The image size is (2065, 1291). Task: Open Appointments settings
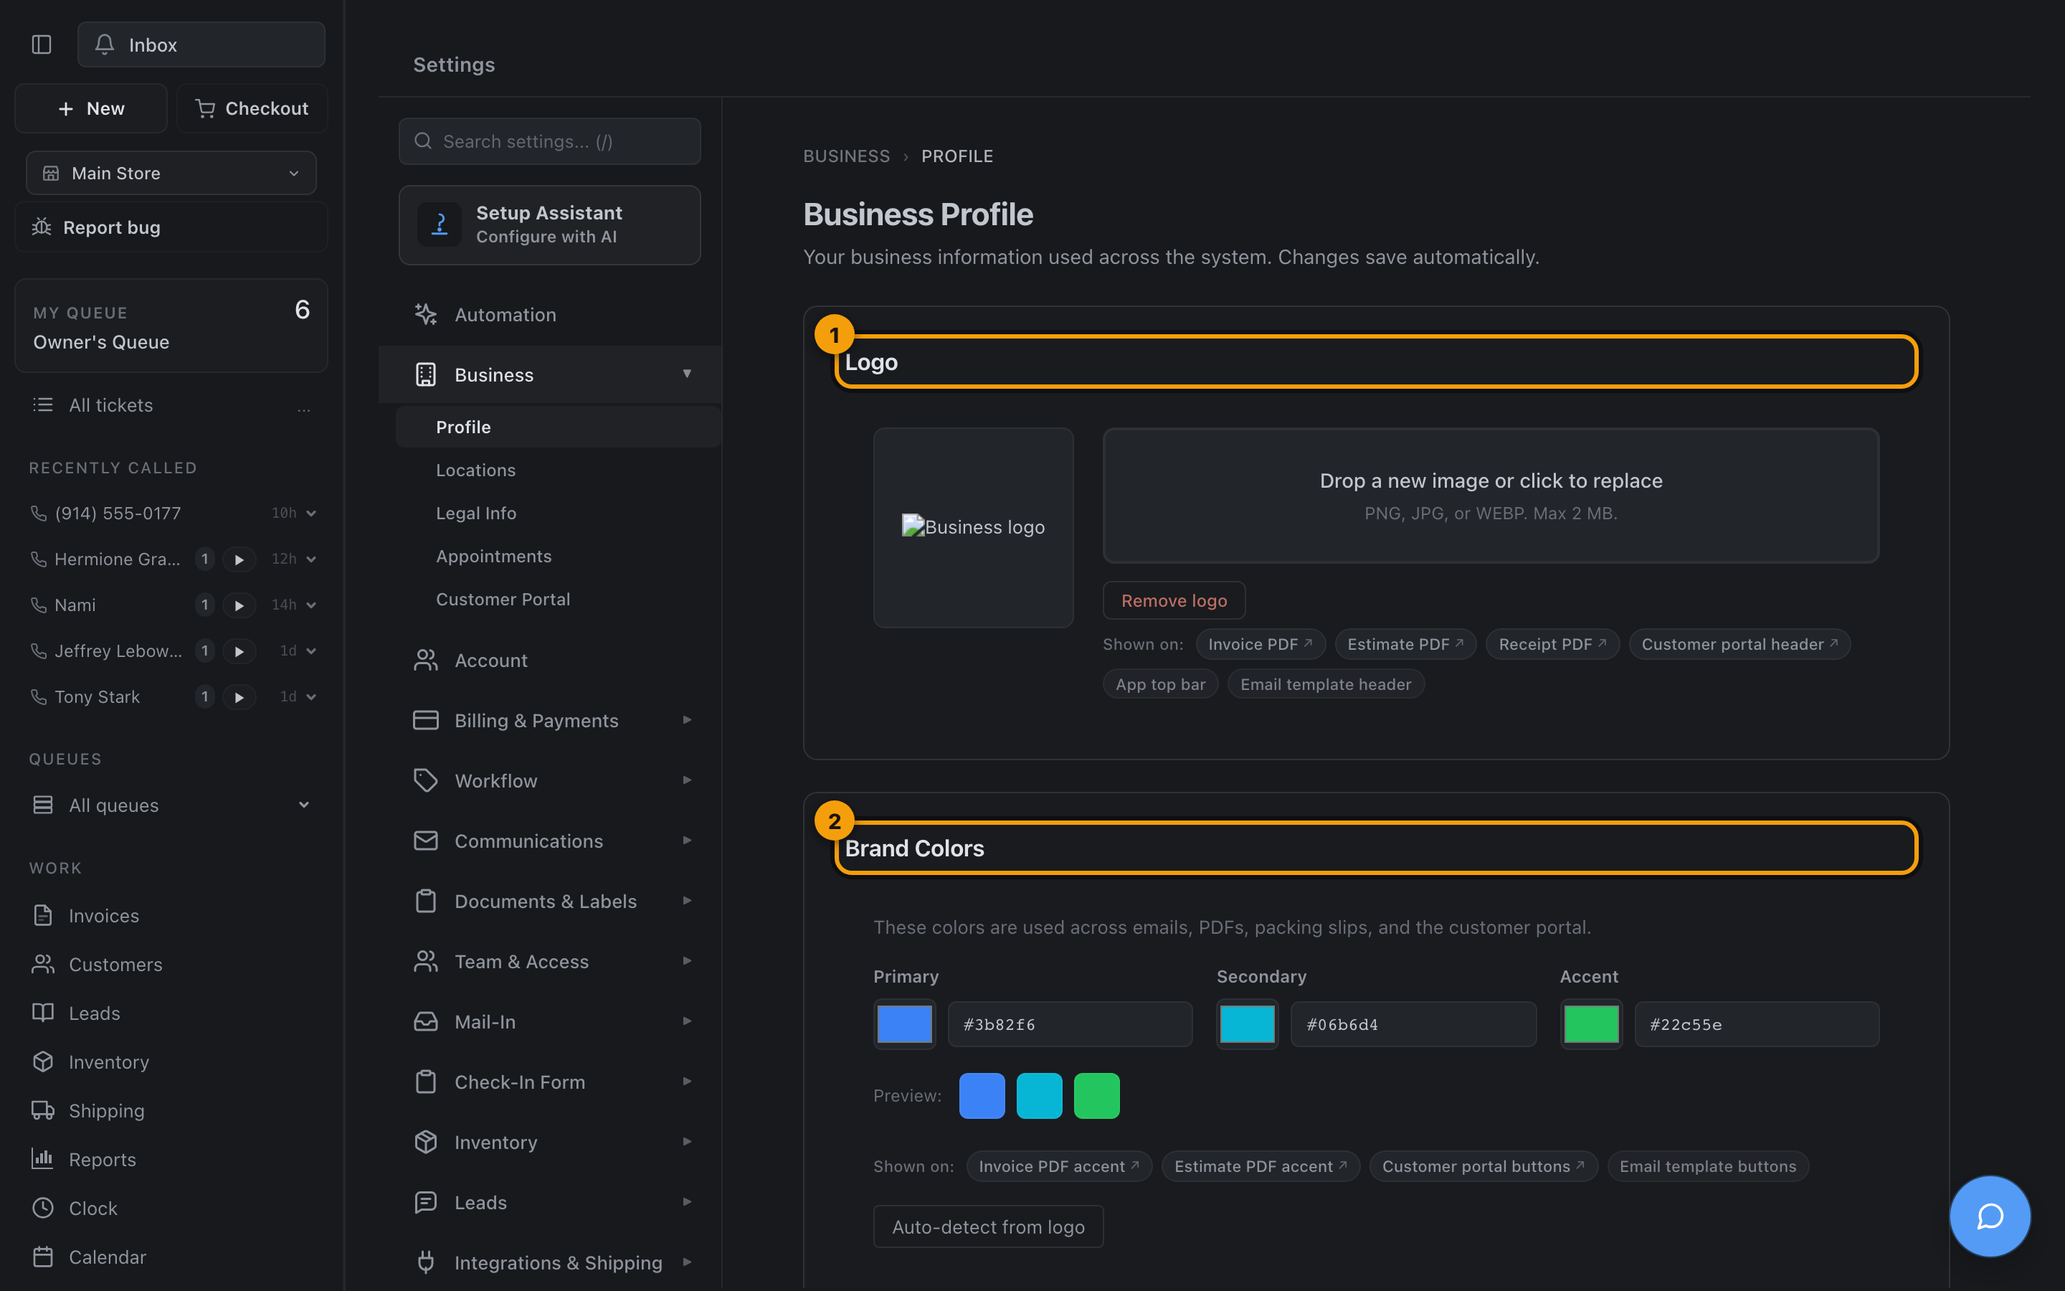(494, 556)
